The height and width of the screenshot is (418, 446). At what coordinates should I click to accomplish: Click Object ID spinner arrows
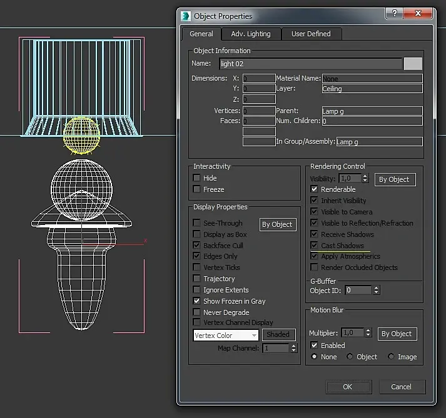coord(377,290)
